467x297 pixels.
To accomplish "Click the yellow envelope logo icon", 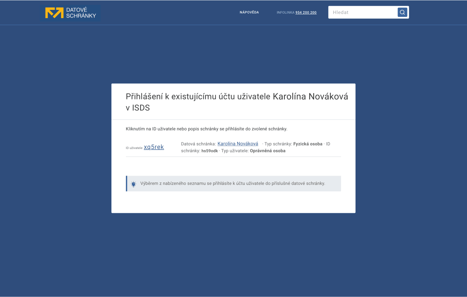I will (x=54, y=13).
